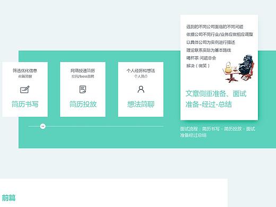Select the line 遇到的不同公司面临的不同问题

(x=215, y=27)
